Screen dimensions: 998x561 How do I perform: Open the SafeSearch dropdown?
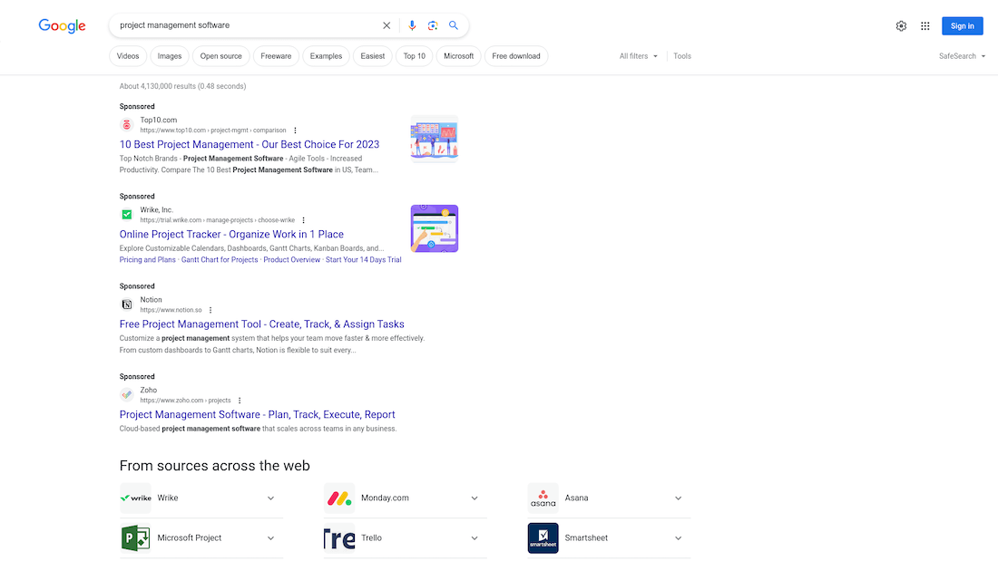click(962, 56)
